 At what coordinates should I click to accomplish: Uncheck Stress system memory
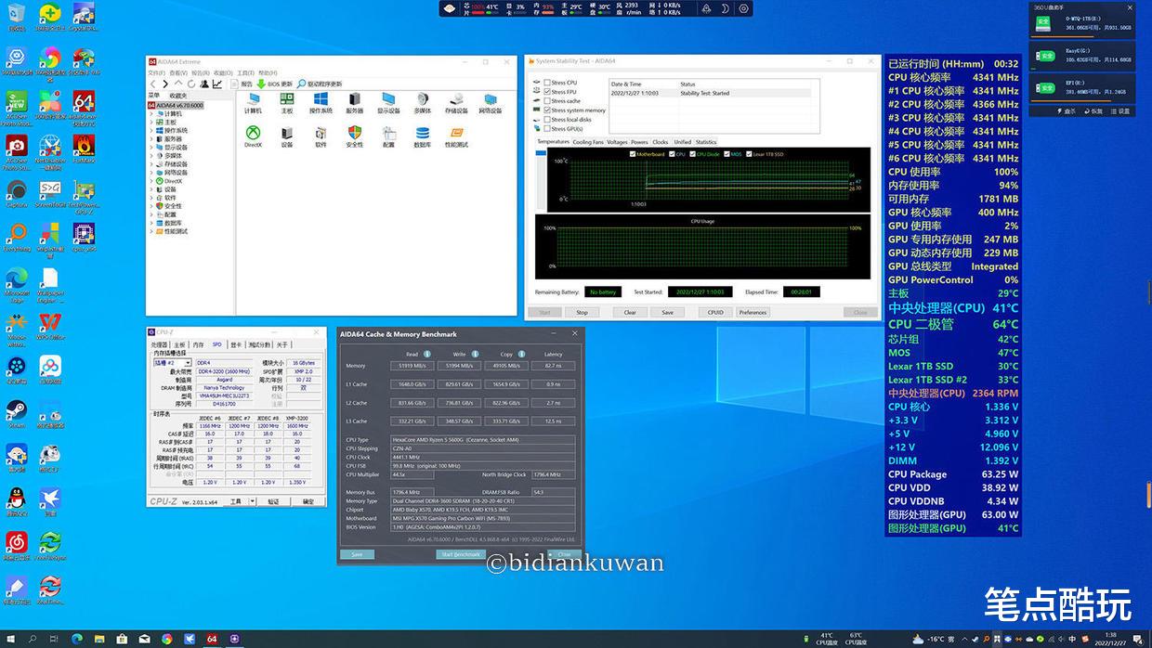[547, 110]
